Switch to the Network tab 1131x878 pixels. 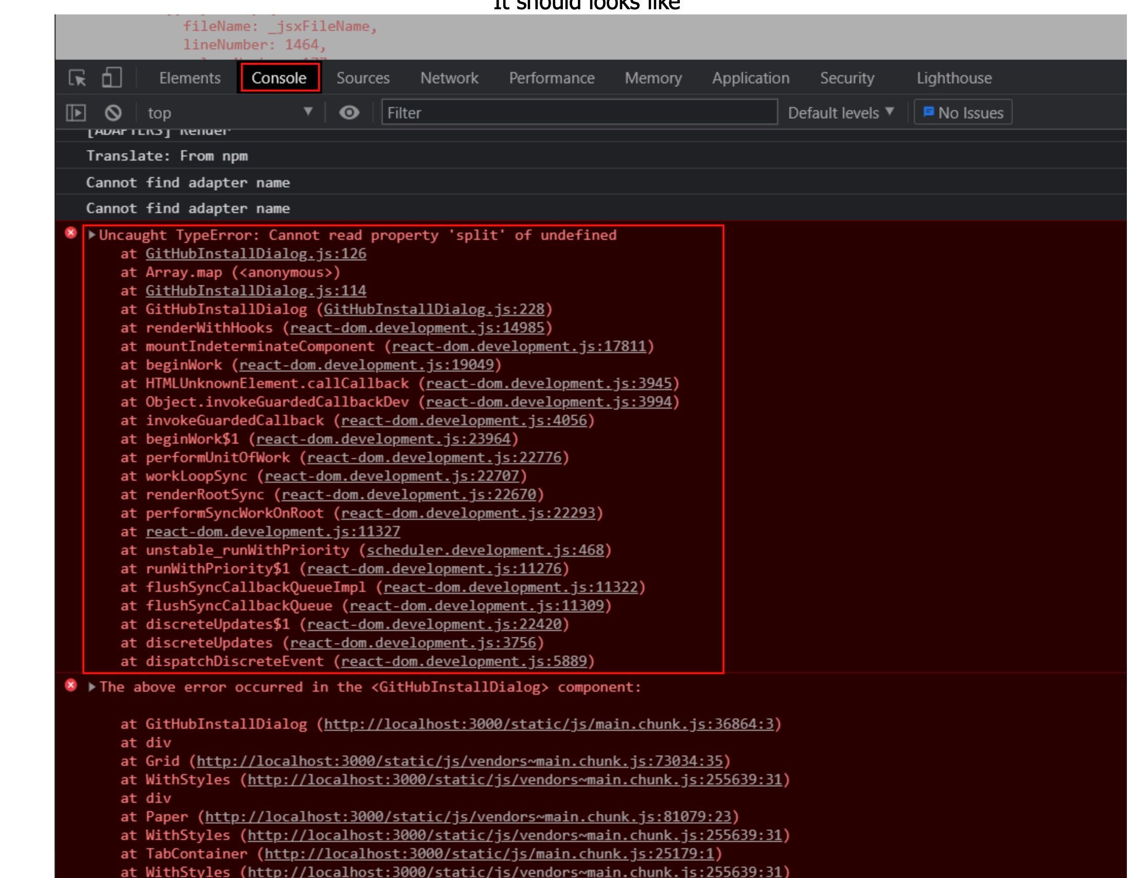pyautogui.click(x=449, y=78)
